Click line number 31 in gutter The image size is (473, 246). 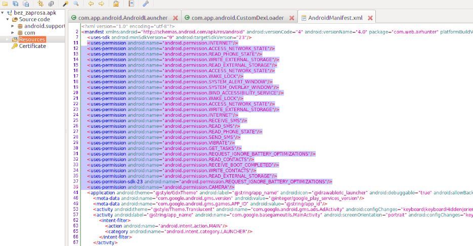76,154
